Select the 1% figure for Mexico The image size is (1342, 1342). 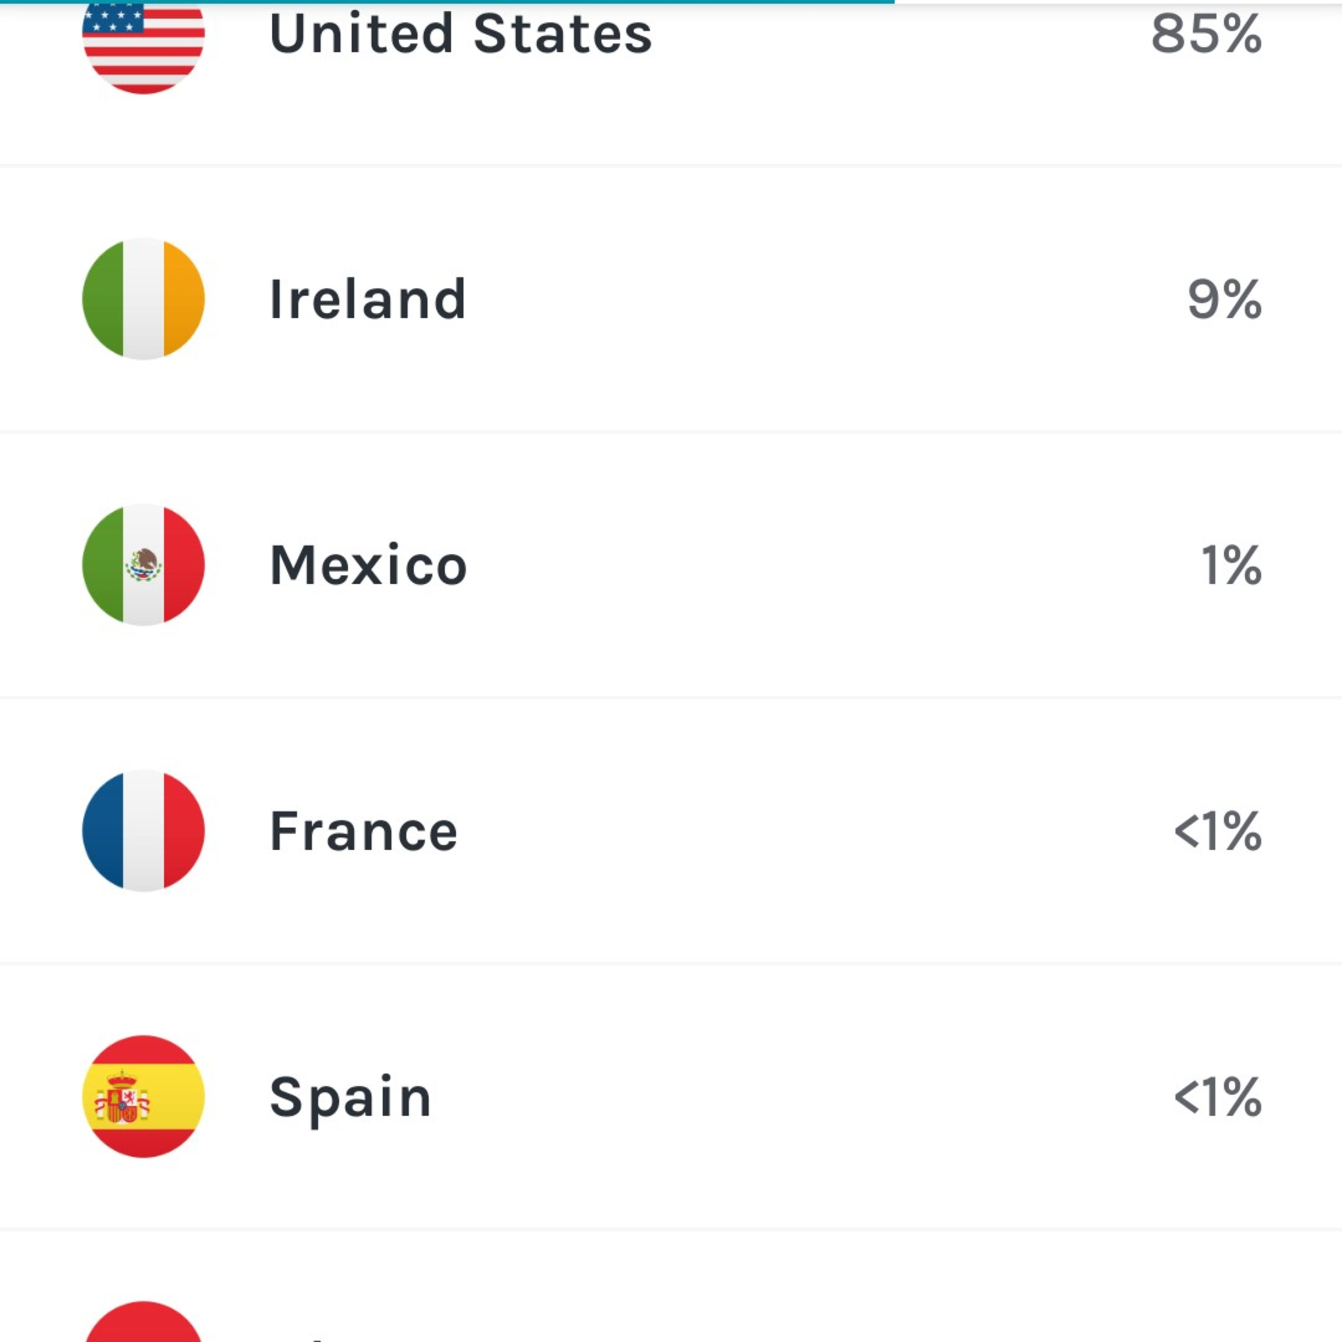point(1231,565)
